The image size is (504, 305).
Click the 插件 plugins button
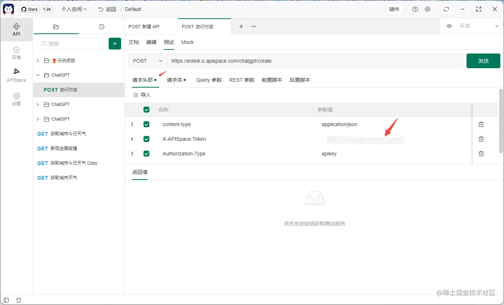(394, 9)
